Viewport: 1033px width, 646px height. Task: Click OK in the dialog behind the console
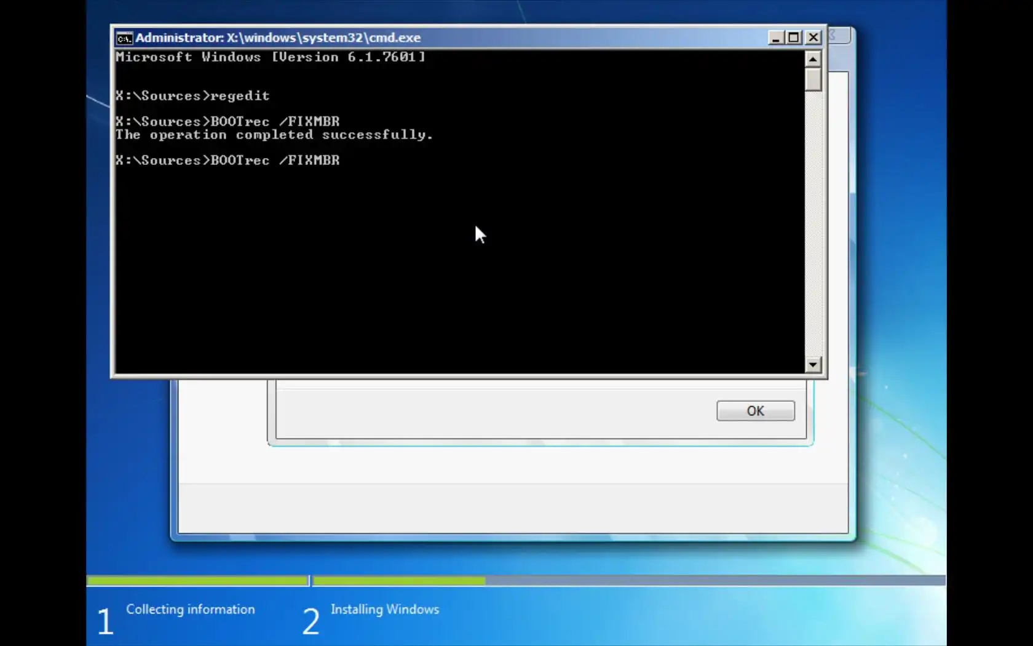(x=756, y=411)
